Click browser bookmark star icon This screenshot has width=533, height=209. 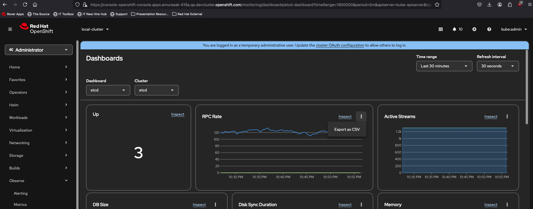(437, 4)
